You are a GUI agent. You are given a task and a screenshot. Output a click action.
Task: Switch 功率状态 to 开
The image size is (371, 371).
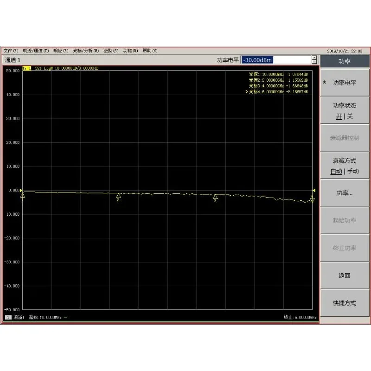point(339,116)
